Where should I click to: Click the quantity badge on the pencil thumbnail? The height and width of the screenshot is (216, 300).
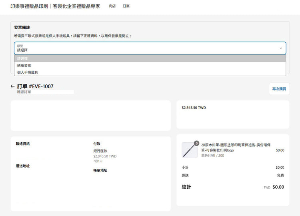tap(196, 143)
